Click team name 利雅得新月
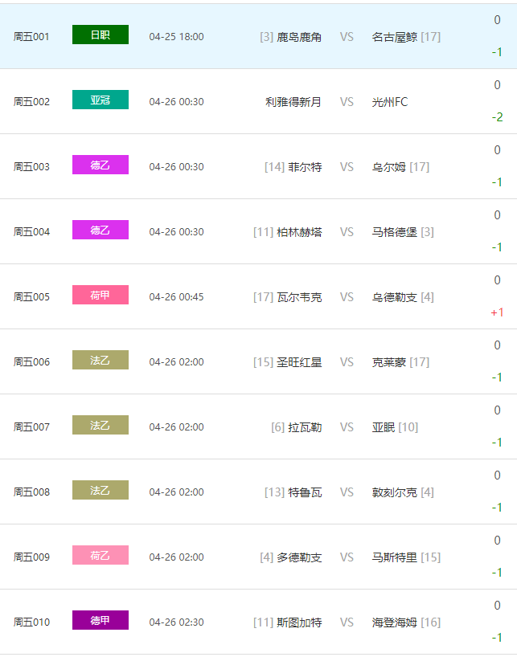 pyautogui.click(x=293, y=102)
